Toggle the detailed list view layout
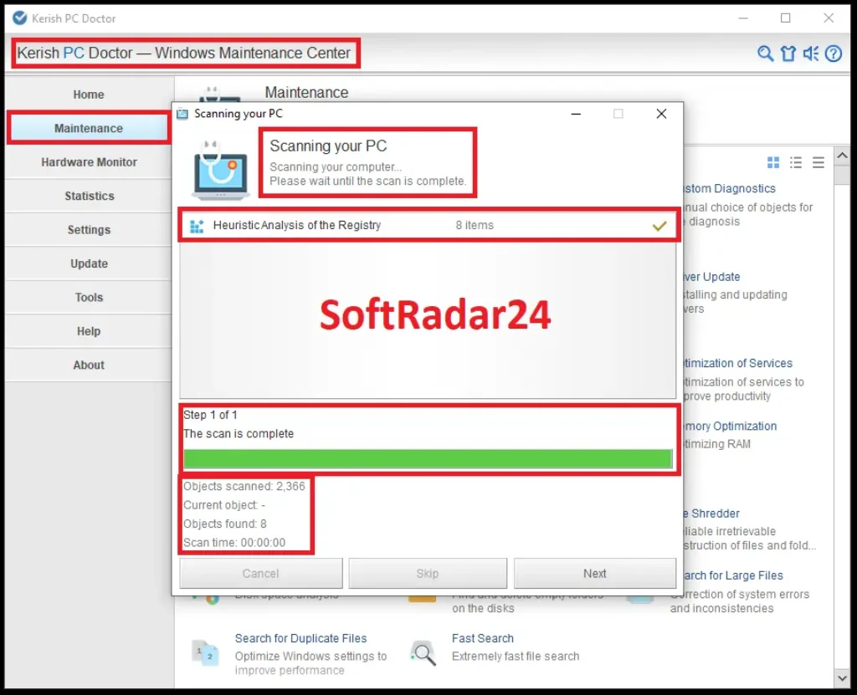The width and height of the screenshot is (857, 695). [x=817, y=162]
